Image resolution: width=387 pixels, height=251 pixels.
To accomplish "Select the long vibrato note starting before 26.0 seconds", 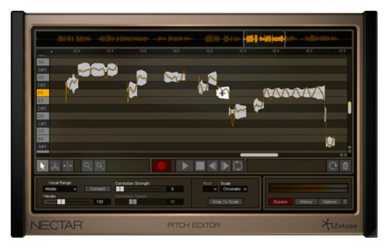I will pyautogui.click(x=294, y=93).
